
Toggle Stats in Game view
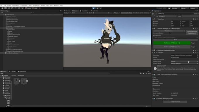click(142, 13)
